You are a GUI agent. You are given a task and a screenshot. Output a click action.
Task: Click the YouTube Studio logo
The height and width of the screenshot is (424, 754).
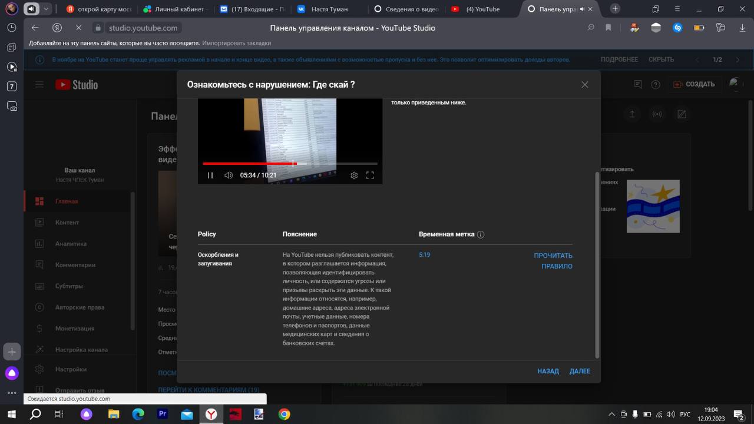77,85
